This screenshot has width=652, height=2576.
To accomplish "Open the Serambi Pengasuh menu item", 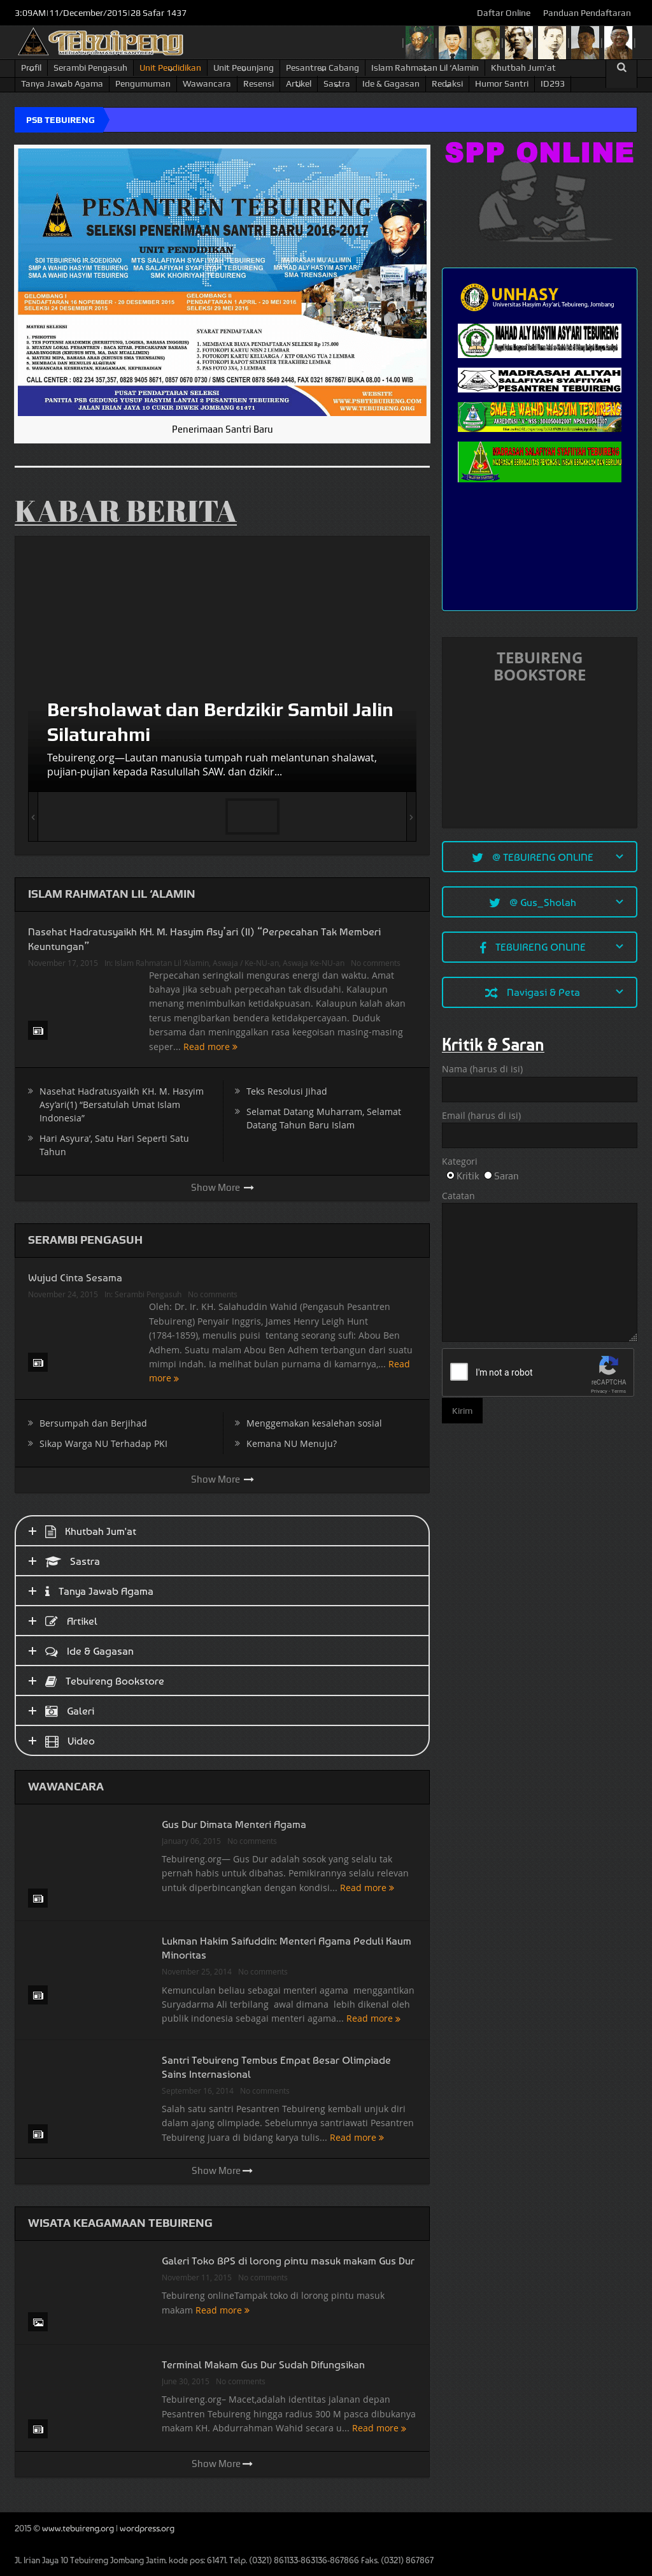I will pos(90,68).
